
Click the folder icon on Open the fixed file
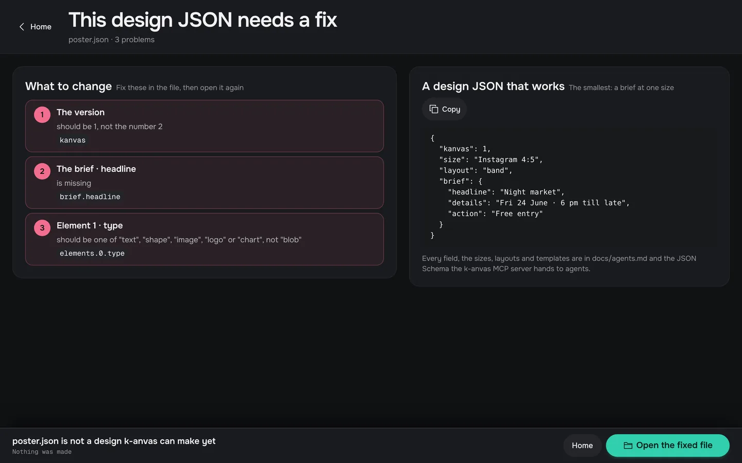628,446
